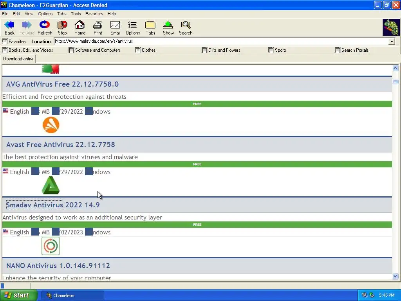Click the tray icon next to the clock
The image size is (401, 301).
point(372,296)
